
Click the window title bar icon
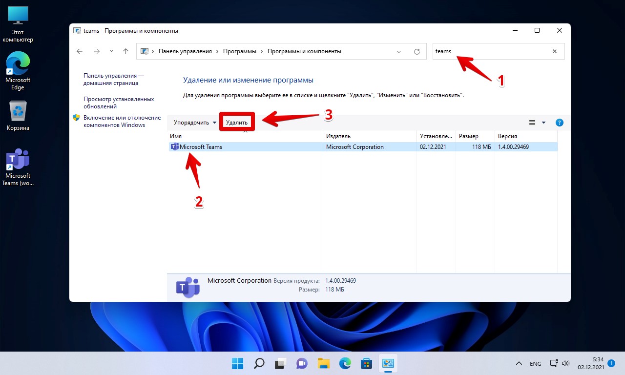(x=77, y=31)
